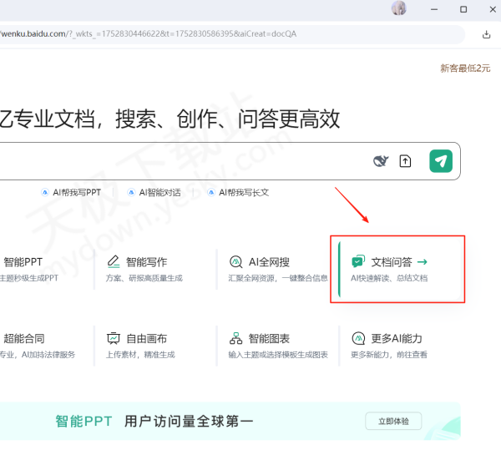Click the browser address bar URL
Viewport: 501px width, 450px height.
coord(149,34)
